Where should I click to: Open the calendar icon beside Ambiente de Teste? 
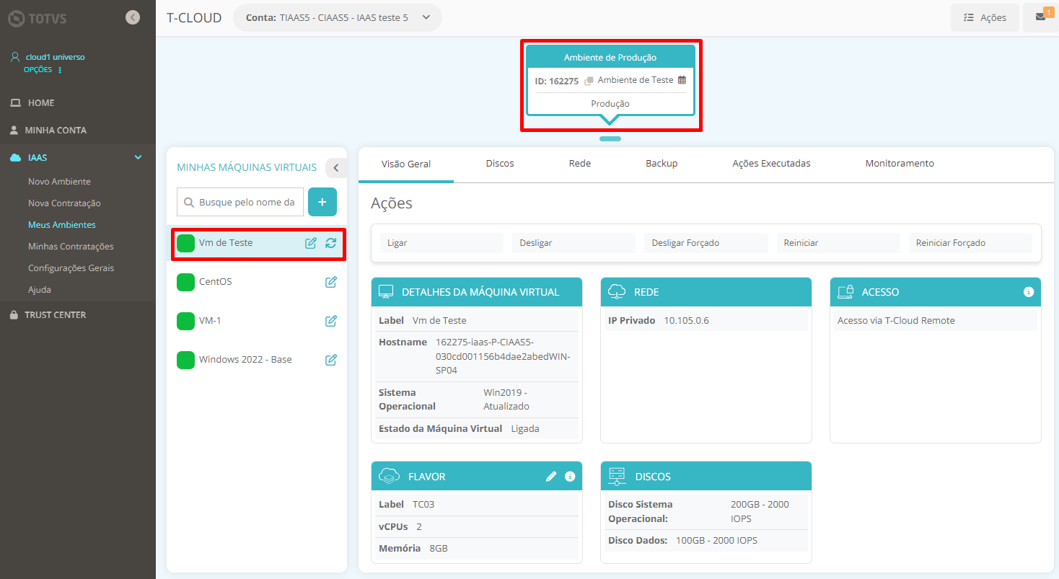(x=682, y=80)
